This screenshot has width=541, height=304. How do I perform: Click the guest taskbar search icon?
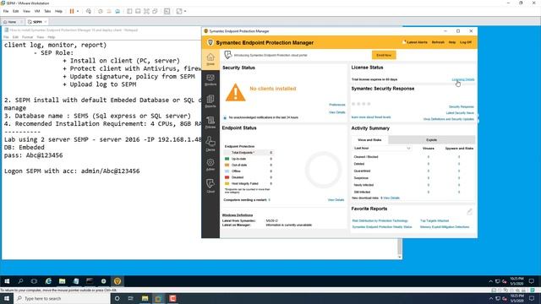tap(20, 281)
